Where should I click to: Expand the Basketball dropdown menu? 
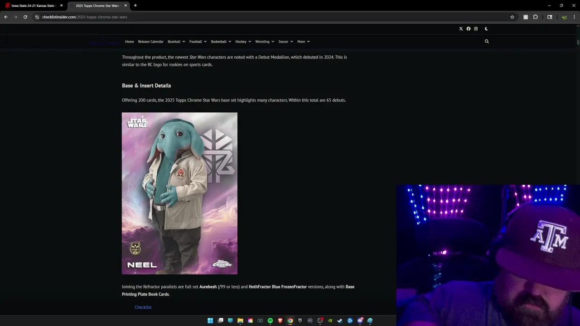click(x=221, y=42)
